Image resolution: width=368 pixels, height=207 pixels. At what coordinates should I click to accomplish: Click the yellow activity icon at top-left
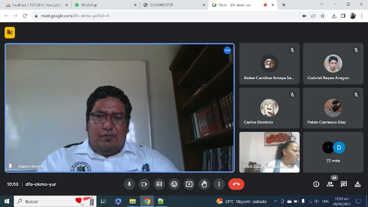pyautogui.click(x=10, y=32)
